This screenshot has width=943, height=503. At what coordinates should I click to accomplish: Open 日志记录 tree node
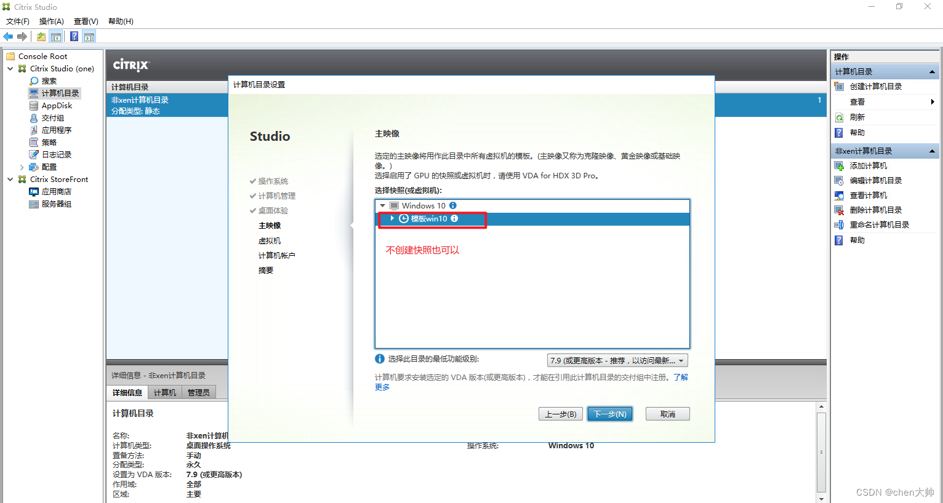[x=56, y=154]
